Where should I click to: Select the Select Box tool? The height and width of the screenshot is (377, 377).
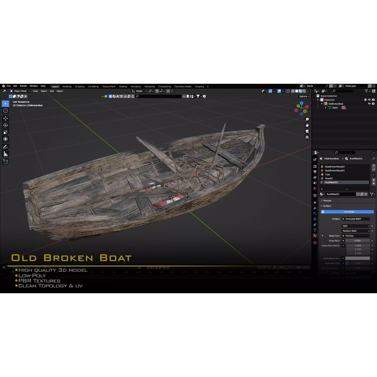(6, 104)
